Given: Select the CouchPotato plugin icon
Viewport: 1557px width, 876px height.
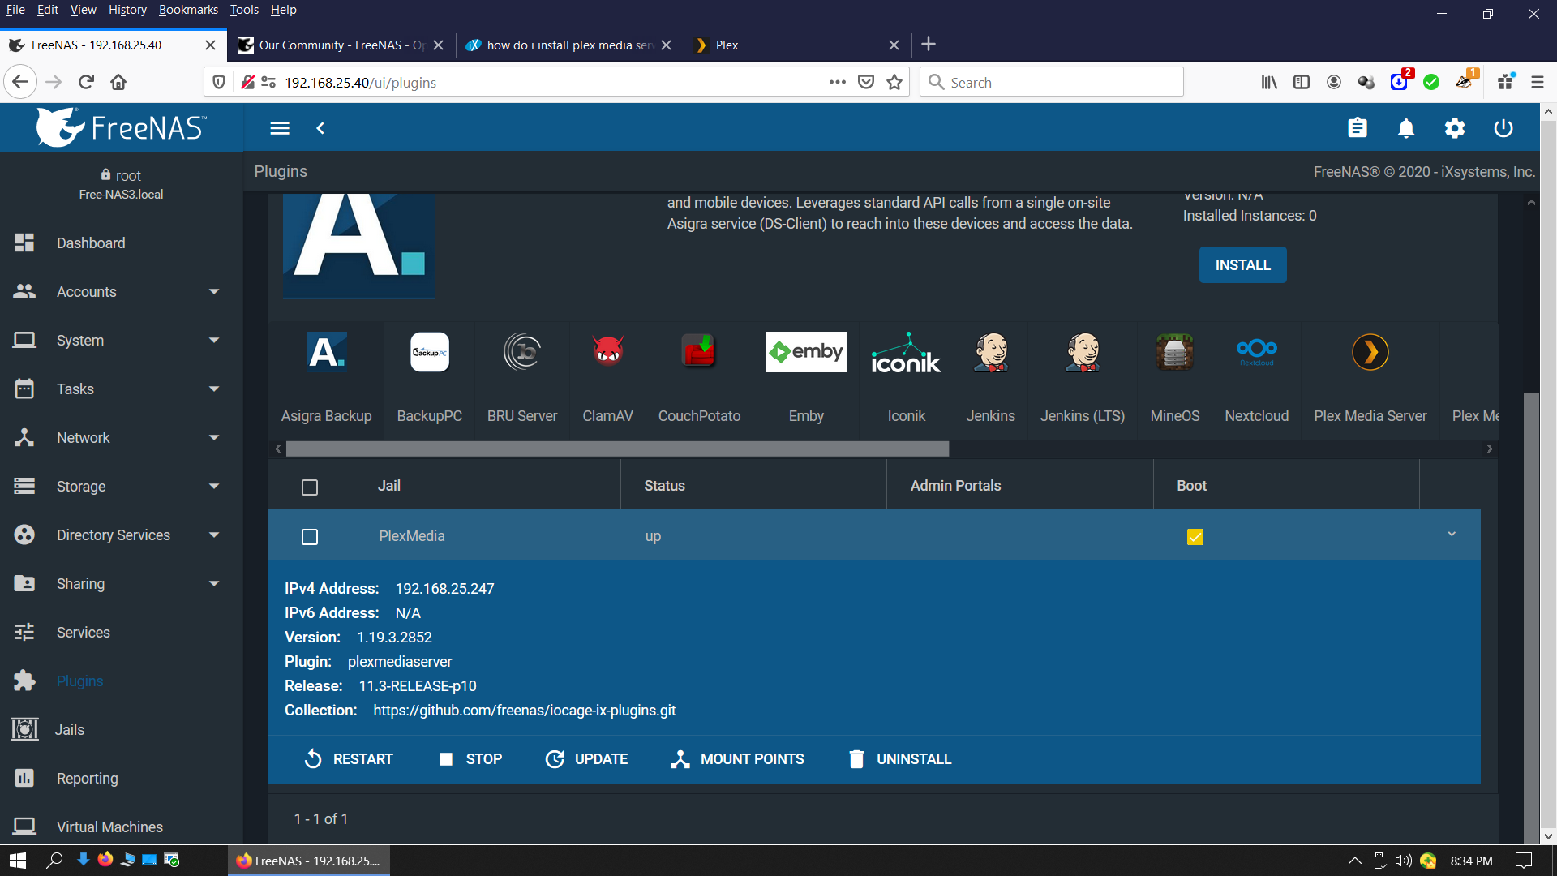Looking at the screenshot, I should tap(699, 352).
